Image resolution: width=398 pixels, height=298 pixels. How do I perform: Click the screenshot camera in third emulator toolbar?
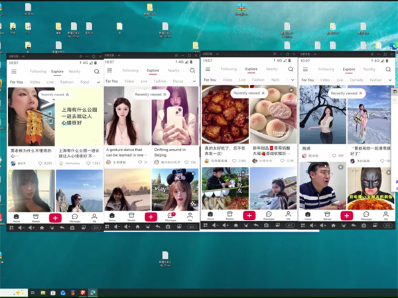[266, 225]
